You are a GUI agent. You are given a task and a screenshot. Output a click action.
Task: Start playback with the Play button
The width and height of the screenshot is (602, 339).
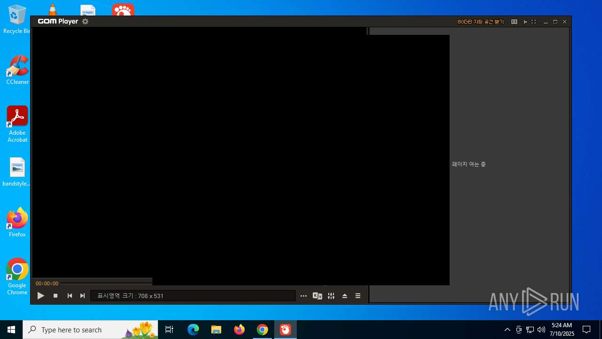click(x=41, y=296)
